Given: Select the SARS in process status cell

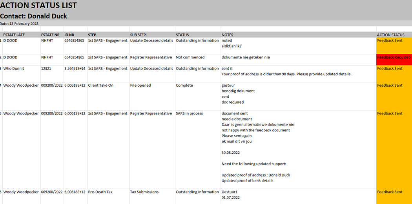Looking at the screenshot, I should point(190,113).
